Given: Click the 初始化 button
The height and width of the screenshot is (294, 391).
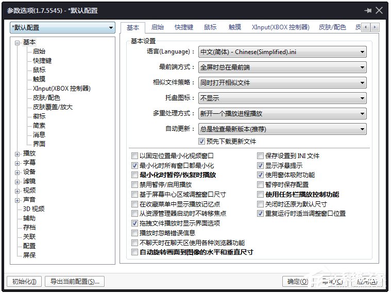Looking at the screenshot, I should click(24, 282).
